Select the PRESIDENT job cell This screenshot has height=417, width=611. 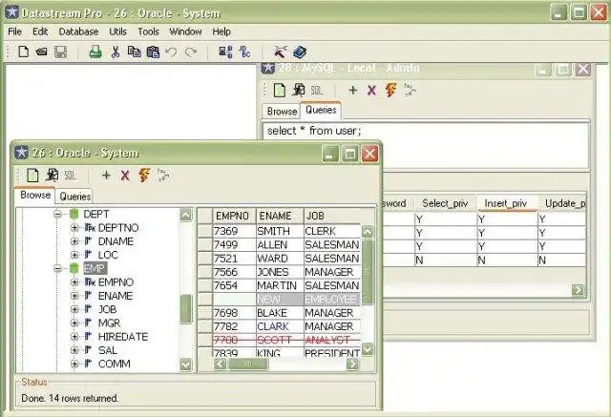pos(332,353)
